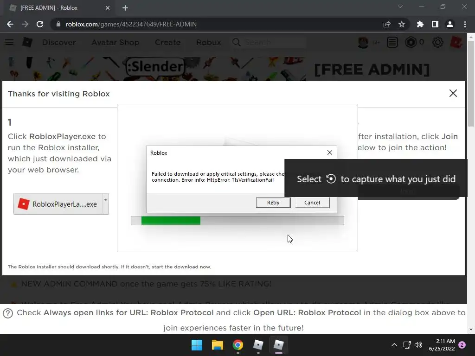475x356 pixels.
Task: Open the Avatar Shop menu item
Action: click(x=115, y=42)
